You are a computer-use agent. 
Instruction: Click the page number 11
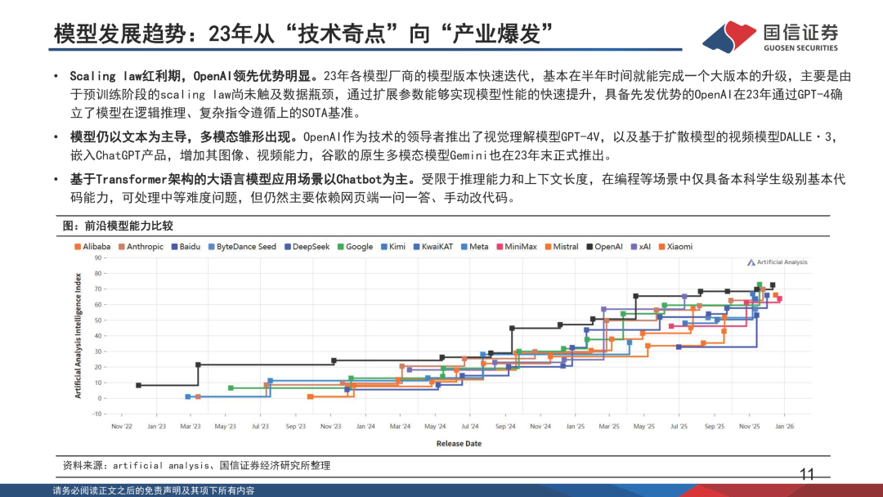coord(807,474)
